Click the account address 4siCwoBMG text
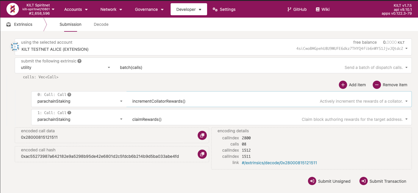 point(350,49)
